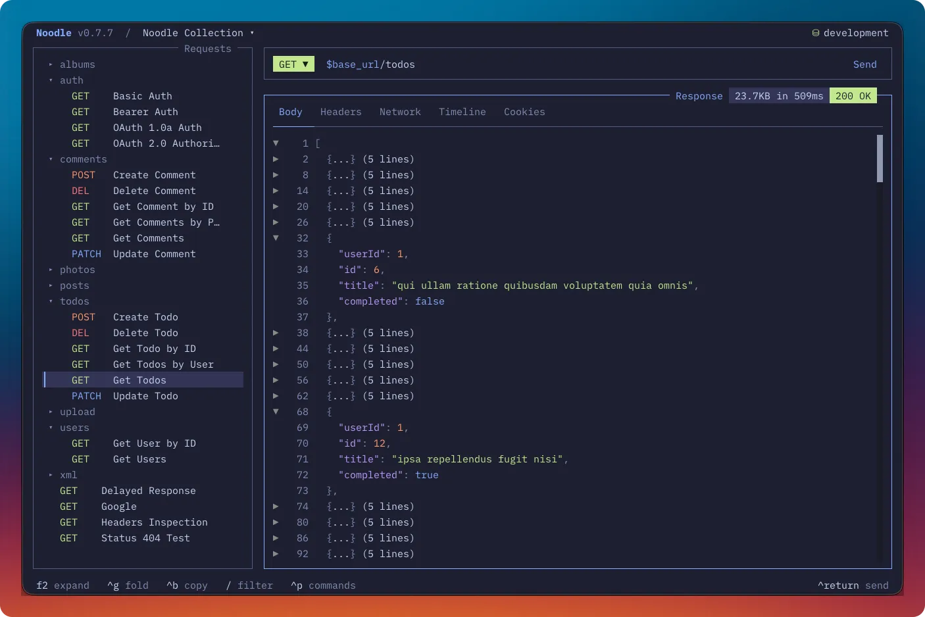Click the URL field with $base_url/todos
Image resolution: width=925 pixels, height=617 pixels.
[370, 64]
